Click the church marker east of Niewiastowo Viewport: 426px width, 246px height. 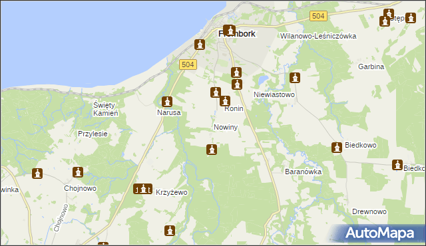(x=294, y=78)
